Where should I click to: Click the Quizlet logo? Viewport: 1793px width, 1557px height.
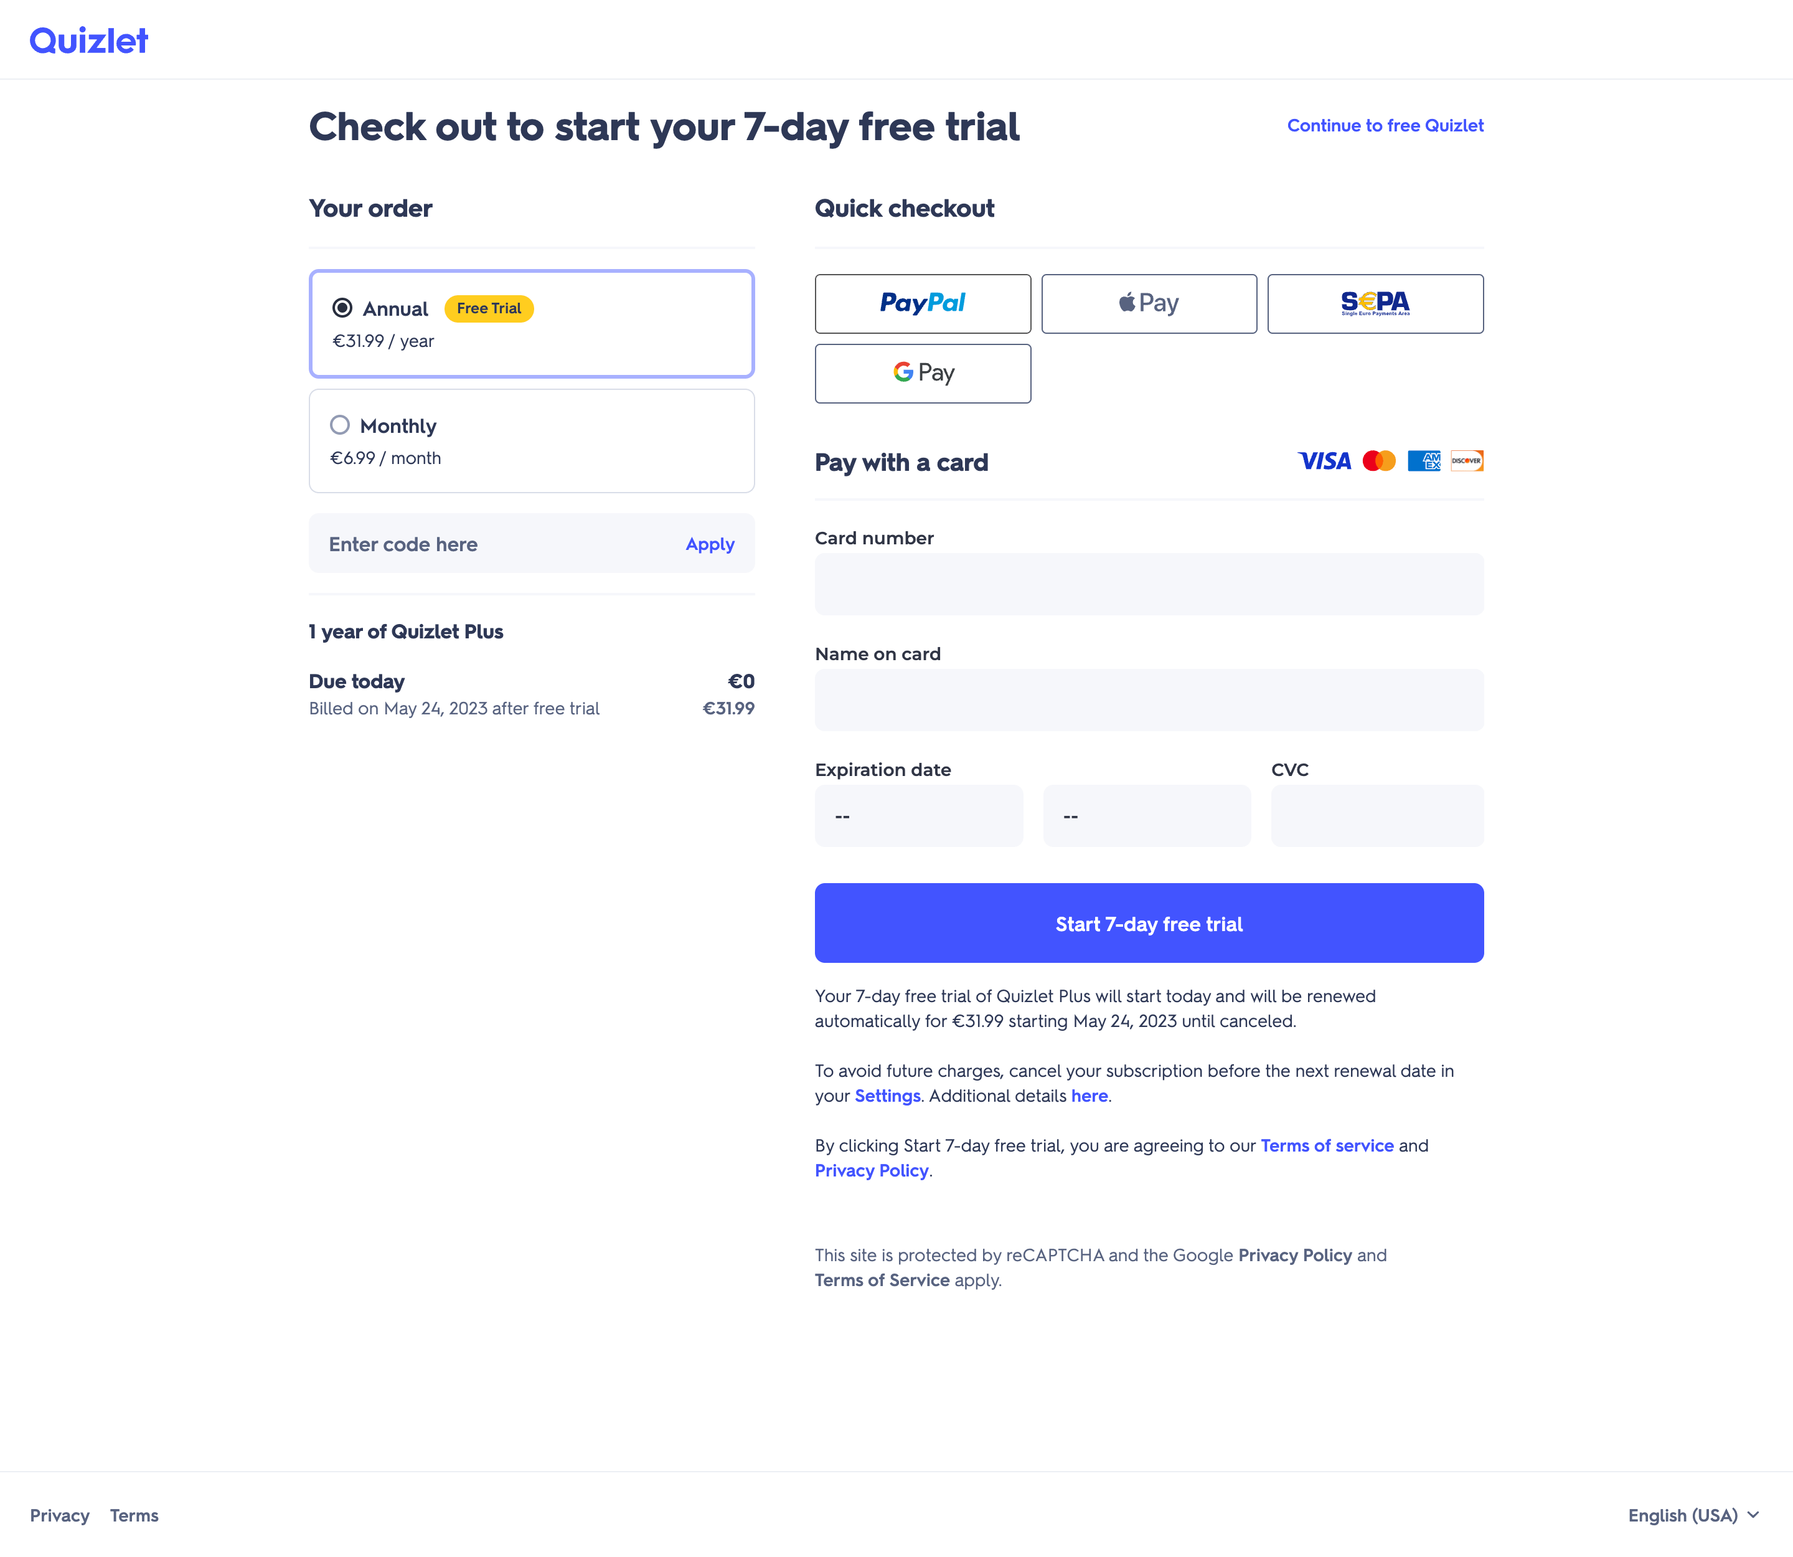[88, 41]
